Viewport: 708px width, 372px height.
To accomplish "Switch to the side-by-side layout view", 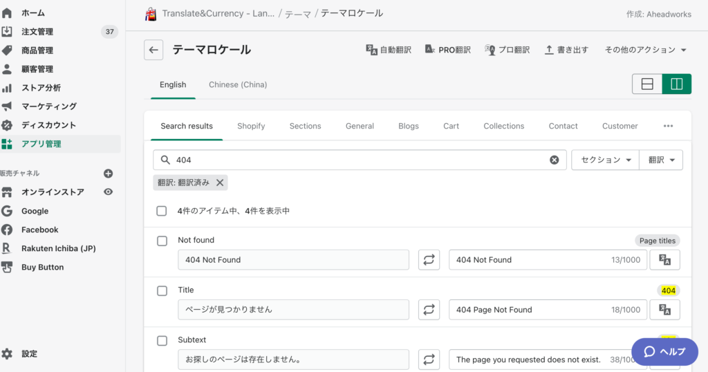I will click(x=676, y=84).
